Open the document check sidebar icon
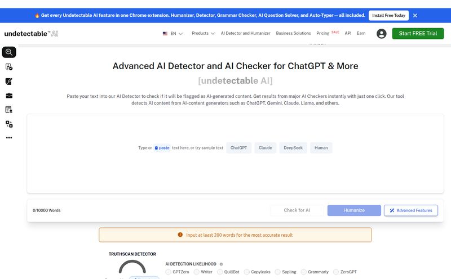 pyautogui.click(x=9, y=67)
